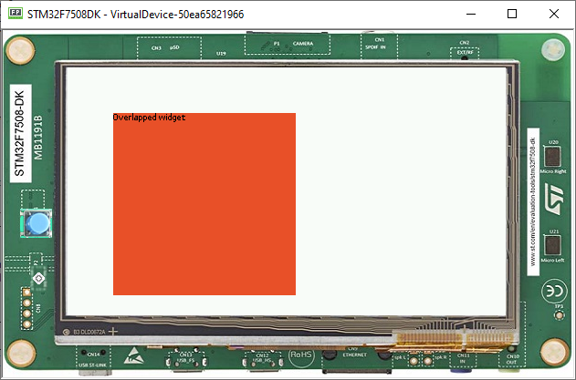The width and height of the screenshot is (576, 380).
Task: Click the Micro Right U20 component
Action: pyautogui.click(x=552, y=157)
